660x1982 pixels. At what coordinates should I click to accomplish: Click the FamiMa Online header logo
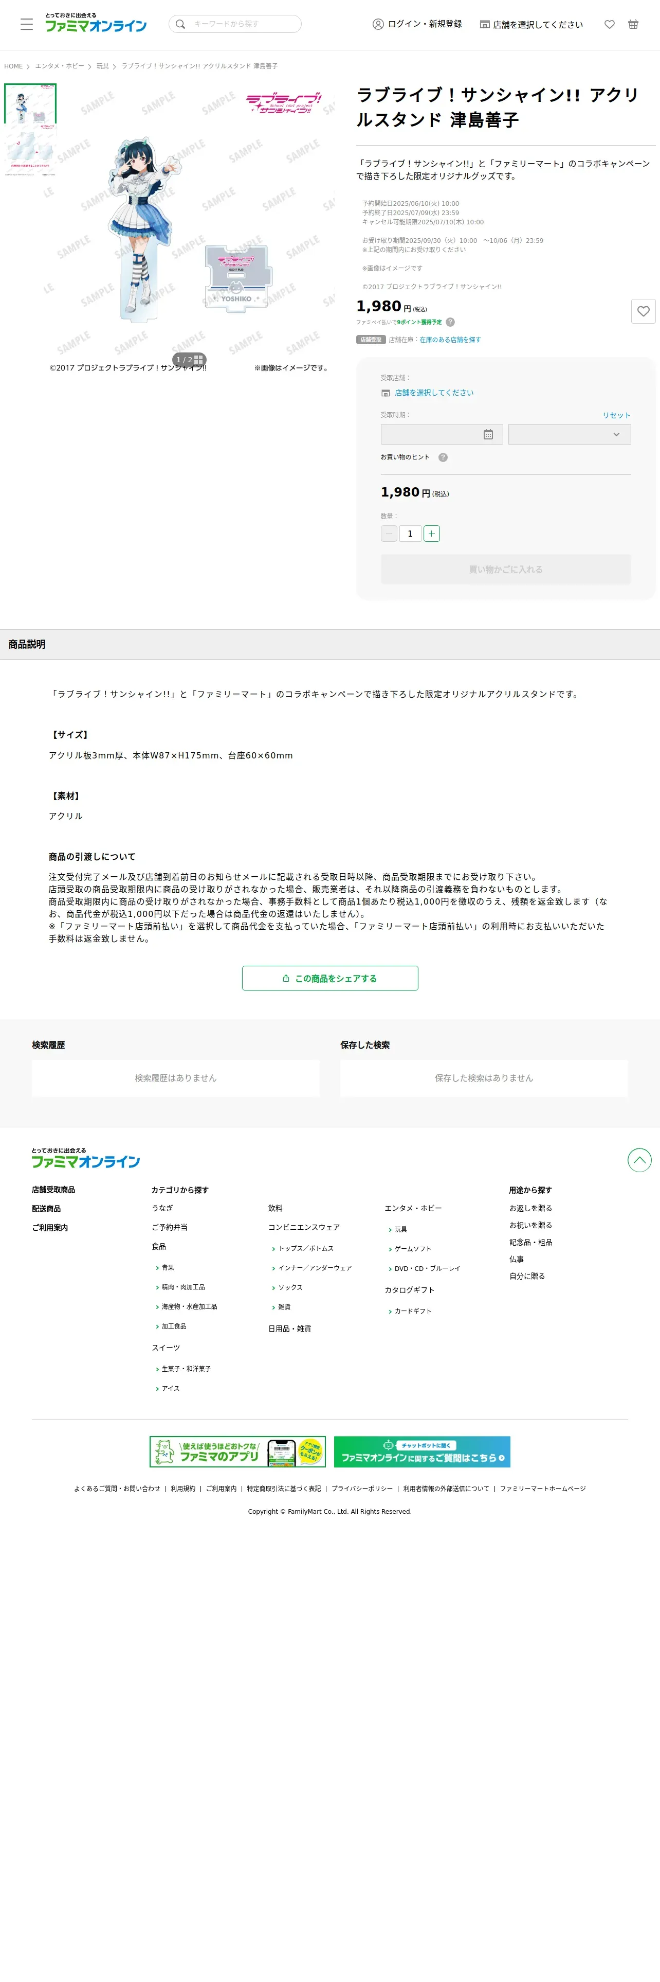pyautogui.click(x=95, y=22)
